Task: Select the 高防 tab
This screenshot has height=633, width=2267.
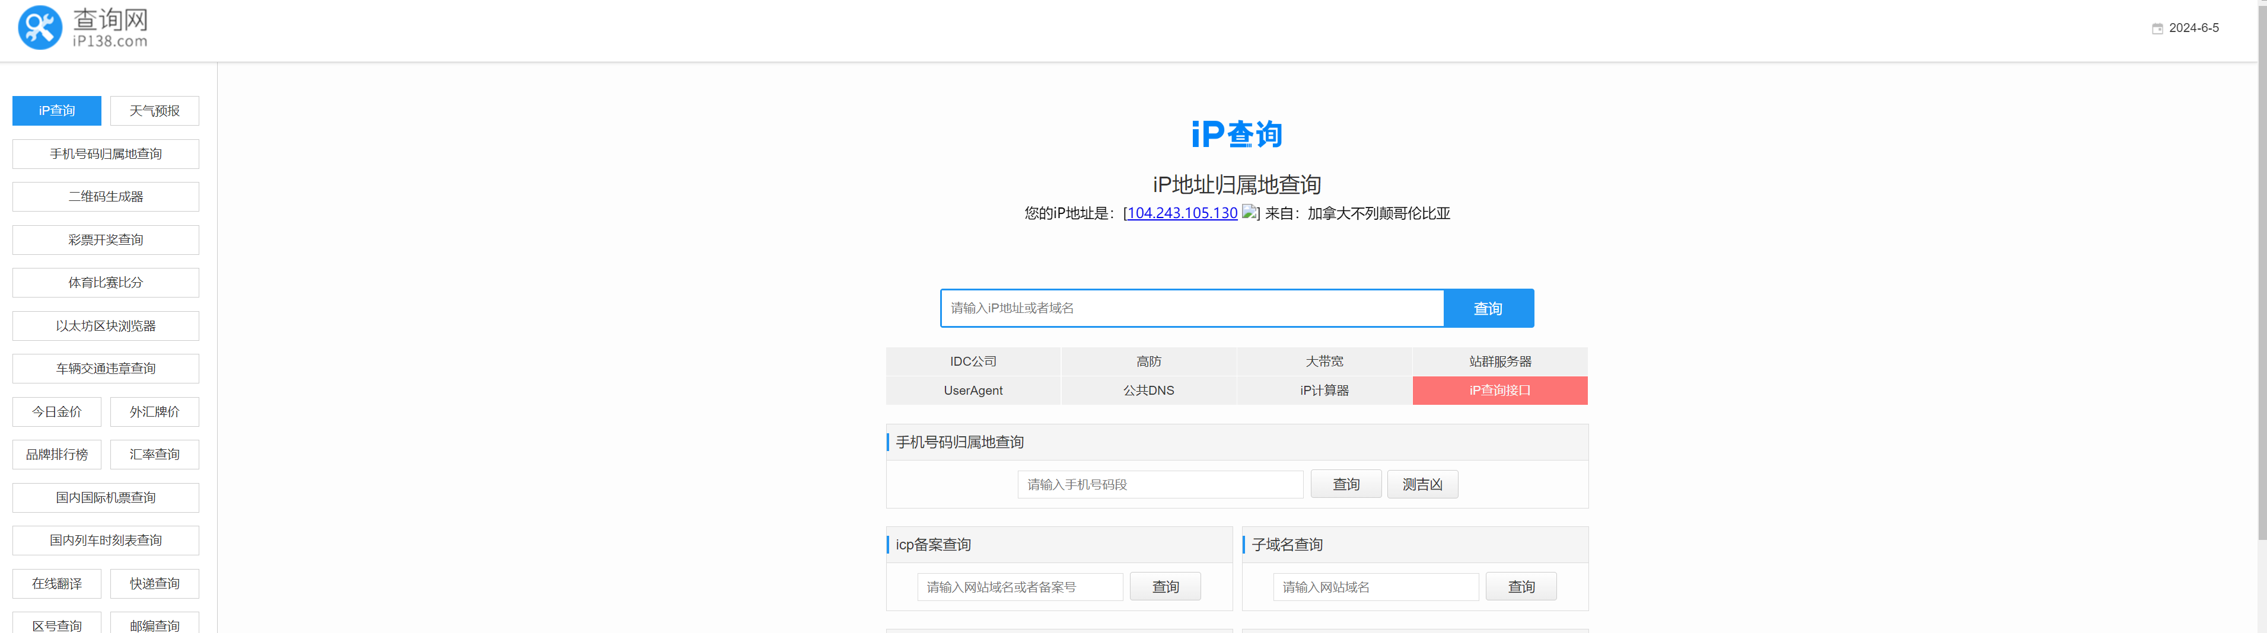Action: point(1148,362)
